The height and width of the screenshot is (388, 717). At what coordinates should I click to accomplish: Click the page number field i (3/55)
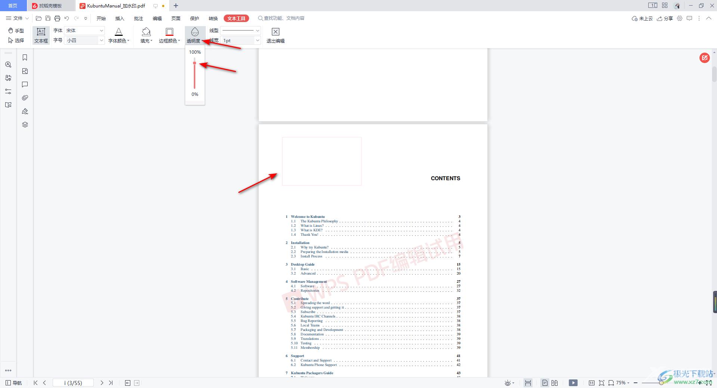[73, 383]
